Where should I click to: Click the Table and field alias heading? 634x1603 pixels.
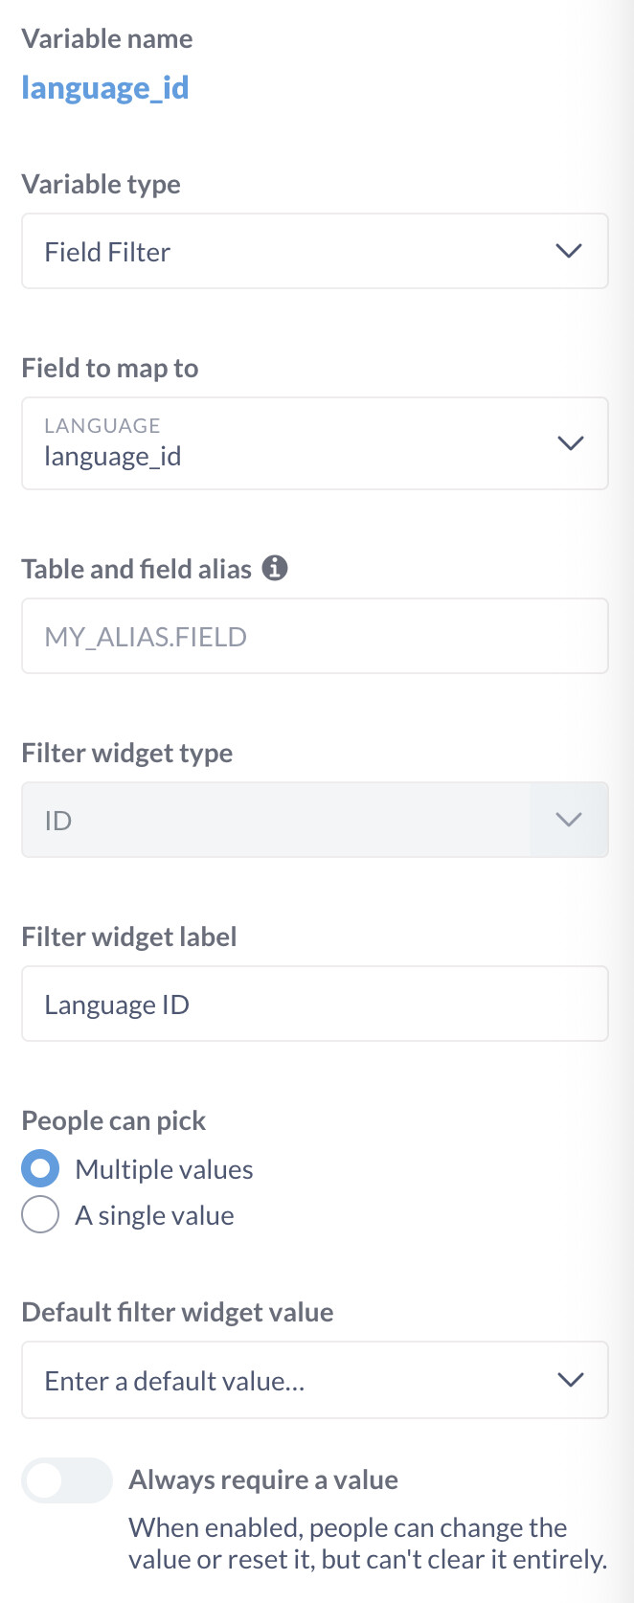pyautogui.click(x=136, y=569)
